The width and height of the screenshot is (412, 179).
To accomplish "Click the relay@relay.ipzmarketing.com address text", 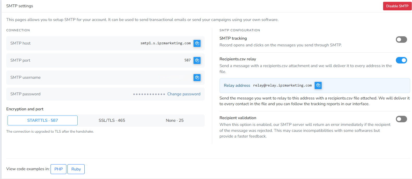I will (282, 85).
